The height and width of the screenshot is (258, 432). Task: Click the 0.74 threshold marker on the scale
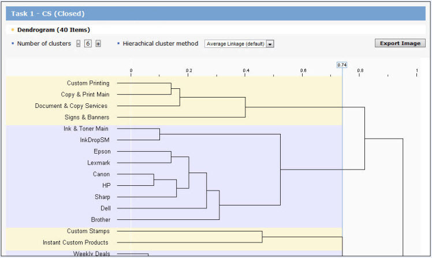tap(342, 65)
